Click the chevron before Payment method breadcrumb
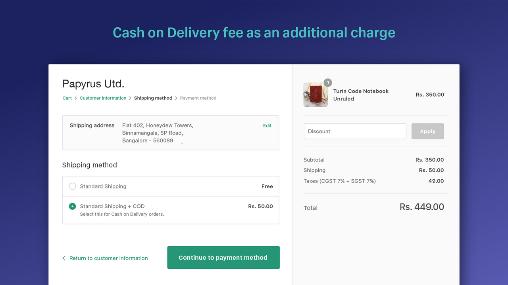Image resolution: width=508 pixels, height=285 pixels. [x=176, y=98]
